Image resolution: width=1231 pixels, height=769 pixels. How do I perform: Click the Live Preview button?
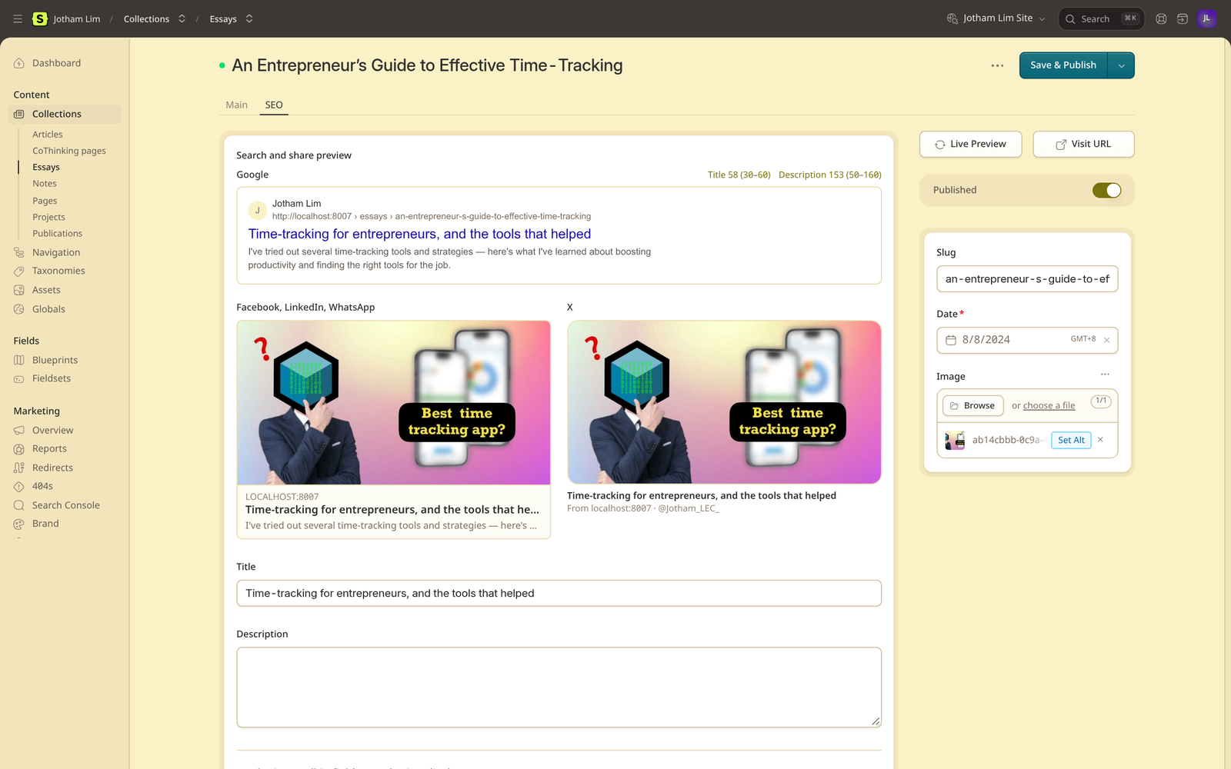970,144
